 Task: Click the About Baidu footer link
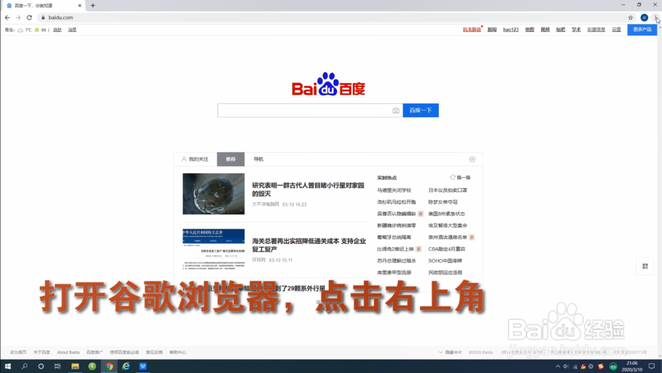coord(68,352)
